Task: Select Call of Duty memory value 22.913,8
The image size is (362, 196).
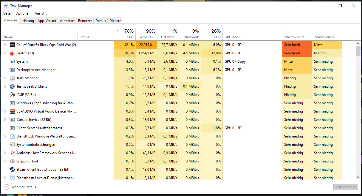Action: (x=146, y=45)
